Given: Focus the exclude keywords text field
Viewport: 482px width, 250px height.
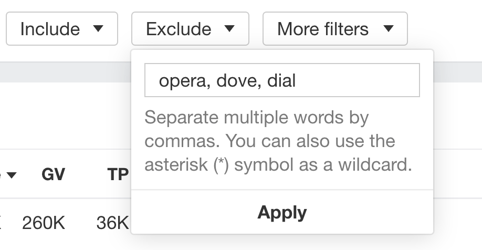Looking at the screenshot, I should pos(282,80).
